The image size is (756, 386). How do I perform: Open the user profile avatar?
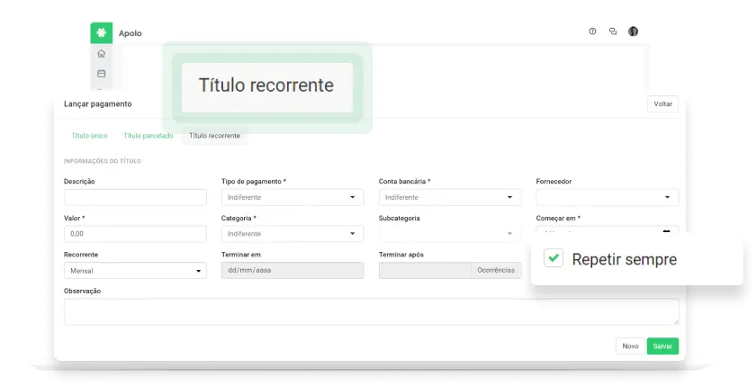pos(633,31)
